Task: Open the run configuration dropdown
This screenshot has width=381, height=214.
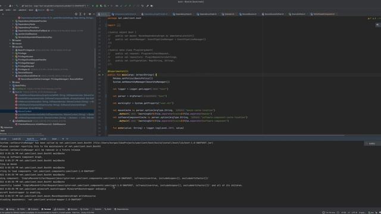Action: pyautogui.click(x=55, y=6)
